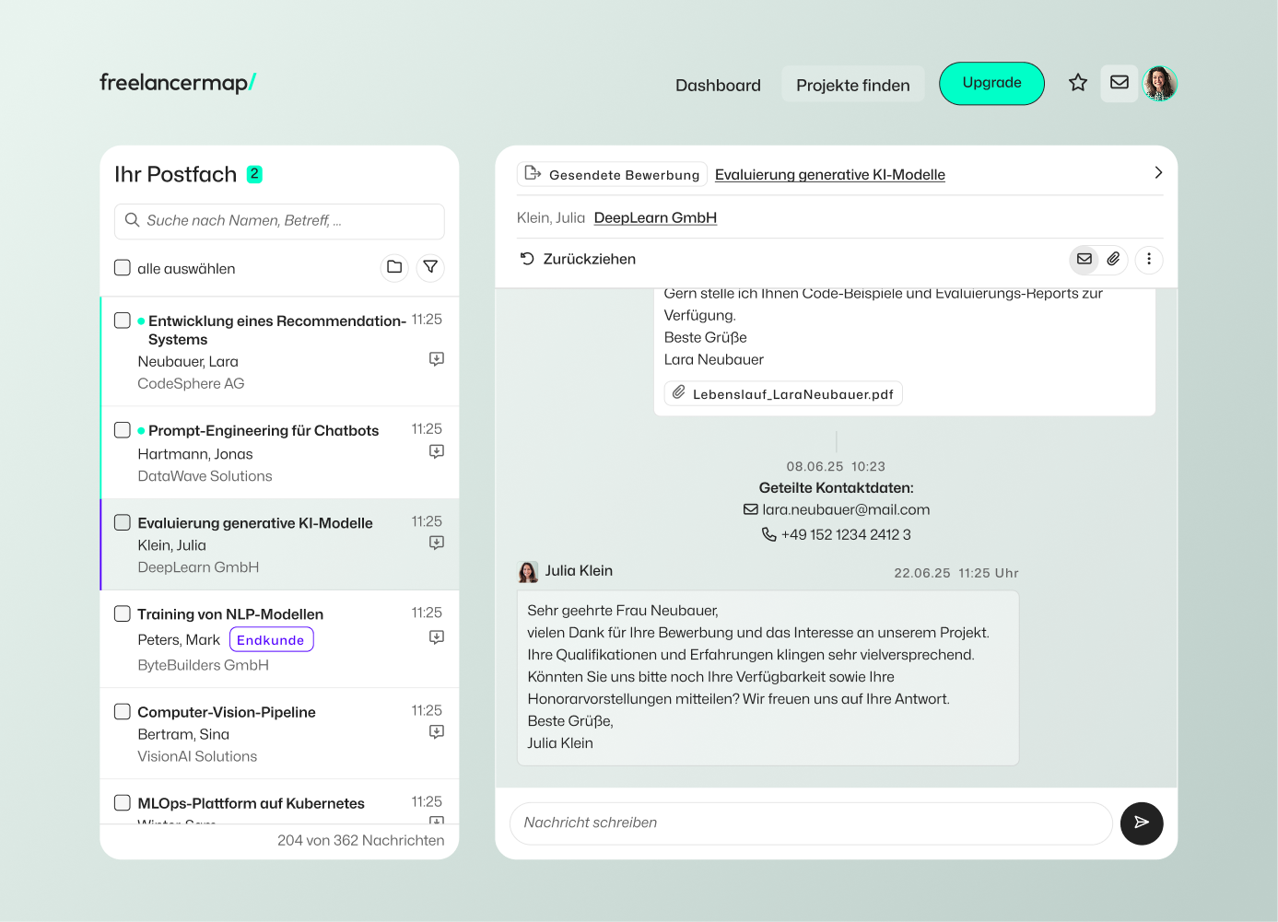The width and height of the screenshot is (1278, 922).
Task: Check the Entwicklung eines Recommendation-Systems message
Action: (123, 321)
